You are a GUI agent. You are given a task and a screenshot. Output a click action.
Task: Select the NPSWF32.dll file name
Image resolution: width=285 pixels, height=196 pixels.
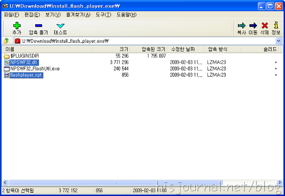pyautogui.click(x=24, y=62)
